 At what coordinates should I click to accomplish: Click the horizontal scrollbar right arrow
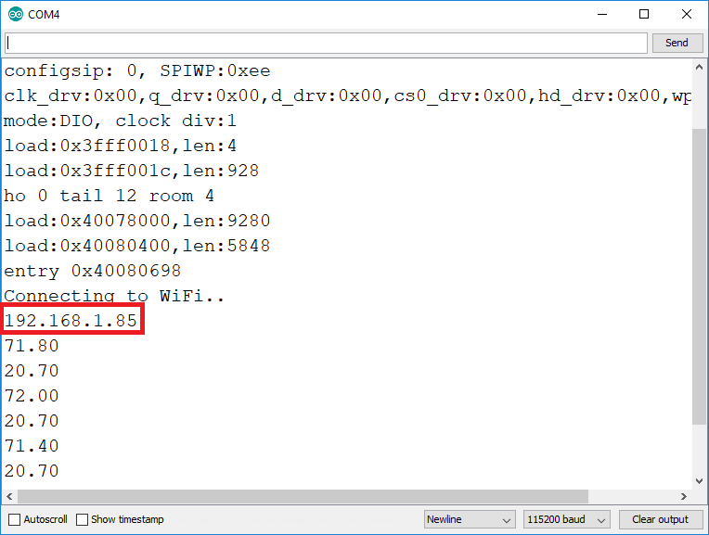684,496
